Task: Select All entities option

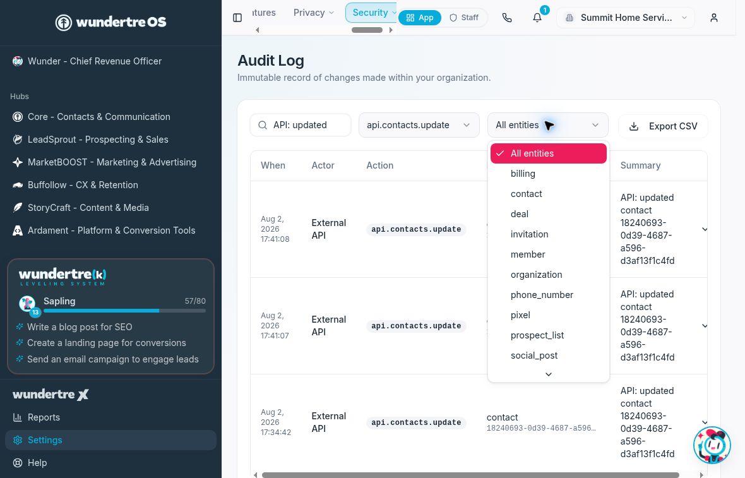Action: (548, 153)
